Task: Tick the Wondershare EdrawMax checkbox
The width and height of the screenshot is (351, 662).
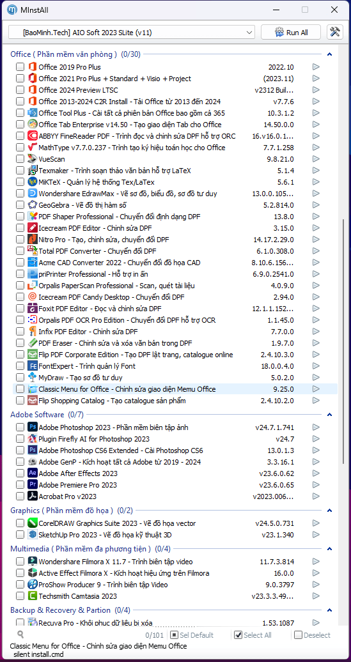Action: (x=20, y=194)
